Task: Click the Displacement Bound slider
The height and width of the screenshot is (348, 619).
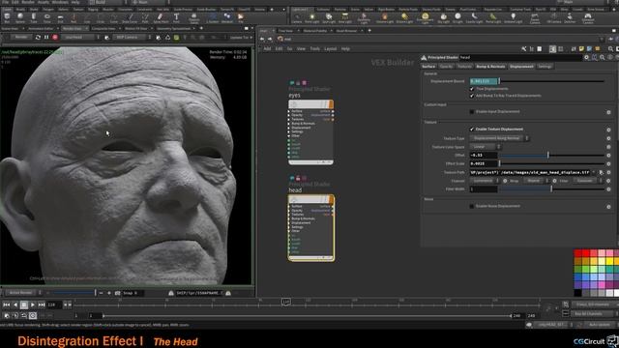Action: (552, 81)
